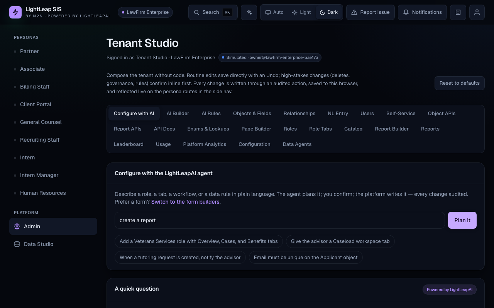This screenshot has width=494, height=308.
Task: Open the Report APIs tab
Action: coord(128,129)
